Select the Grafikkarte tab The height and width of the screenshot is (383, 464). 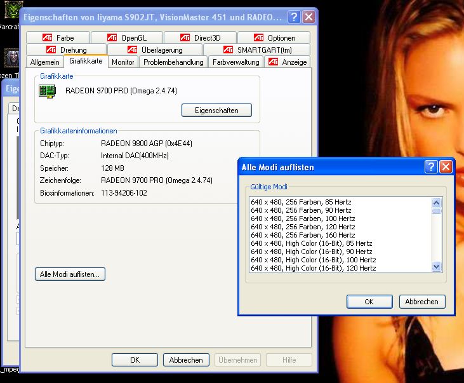[x=86, y=61]
